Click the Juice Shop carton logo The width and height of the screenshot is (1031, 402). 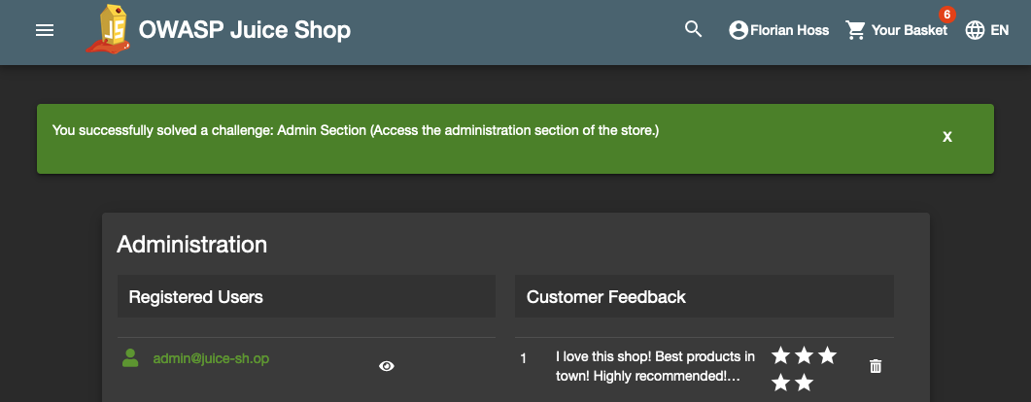109,29
